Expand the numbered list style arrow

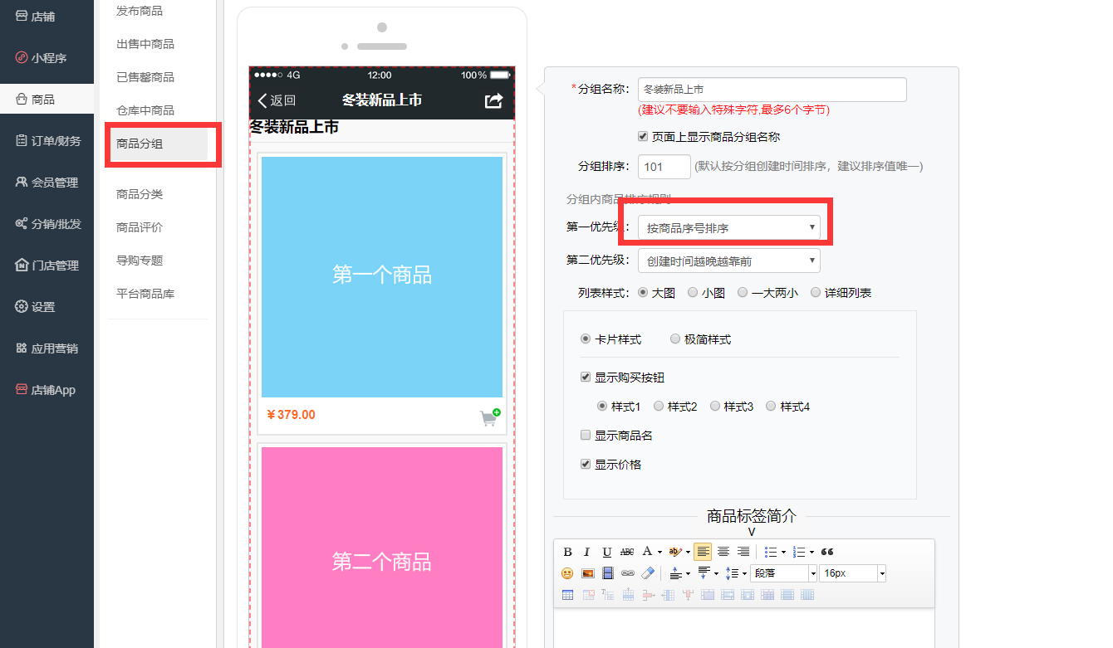click(x=811, y=552)
